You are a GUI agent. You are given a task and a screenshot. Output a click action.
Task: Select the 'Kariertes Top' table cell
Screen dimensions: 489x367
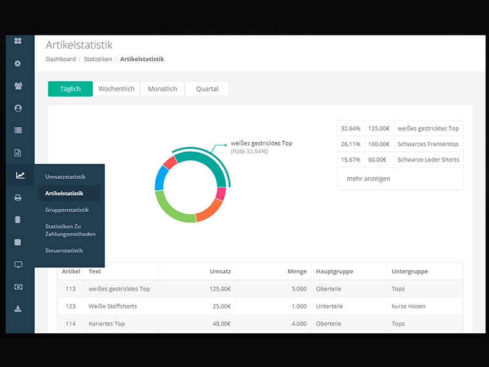pos(106,324)
